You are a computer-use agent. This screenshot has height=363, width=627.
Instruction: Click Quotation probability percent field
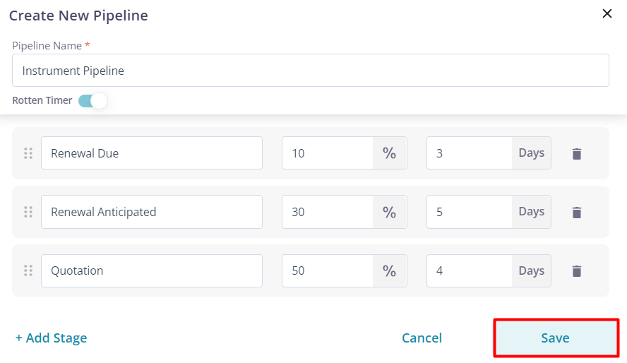[328, 270]
